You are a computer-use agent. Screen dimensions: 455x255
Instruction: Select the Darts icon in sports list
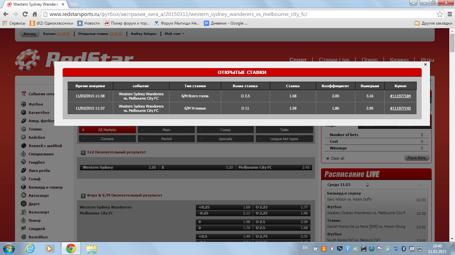(x=23, y=204)
